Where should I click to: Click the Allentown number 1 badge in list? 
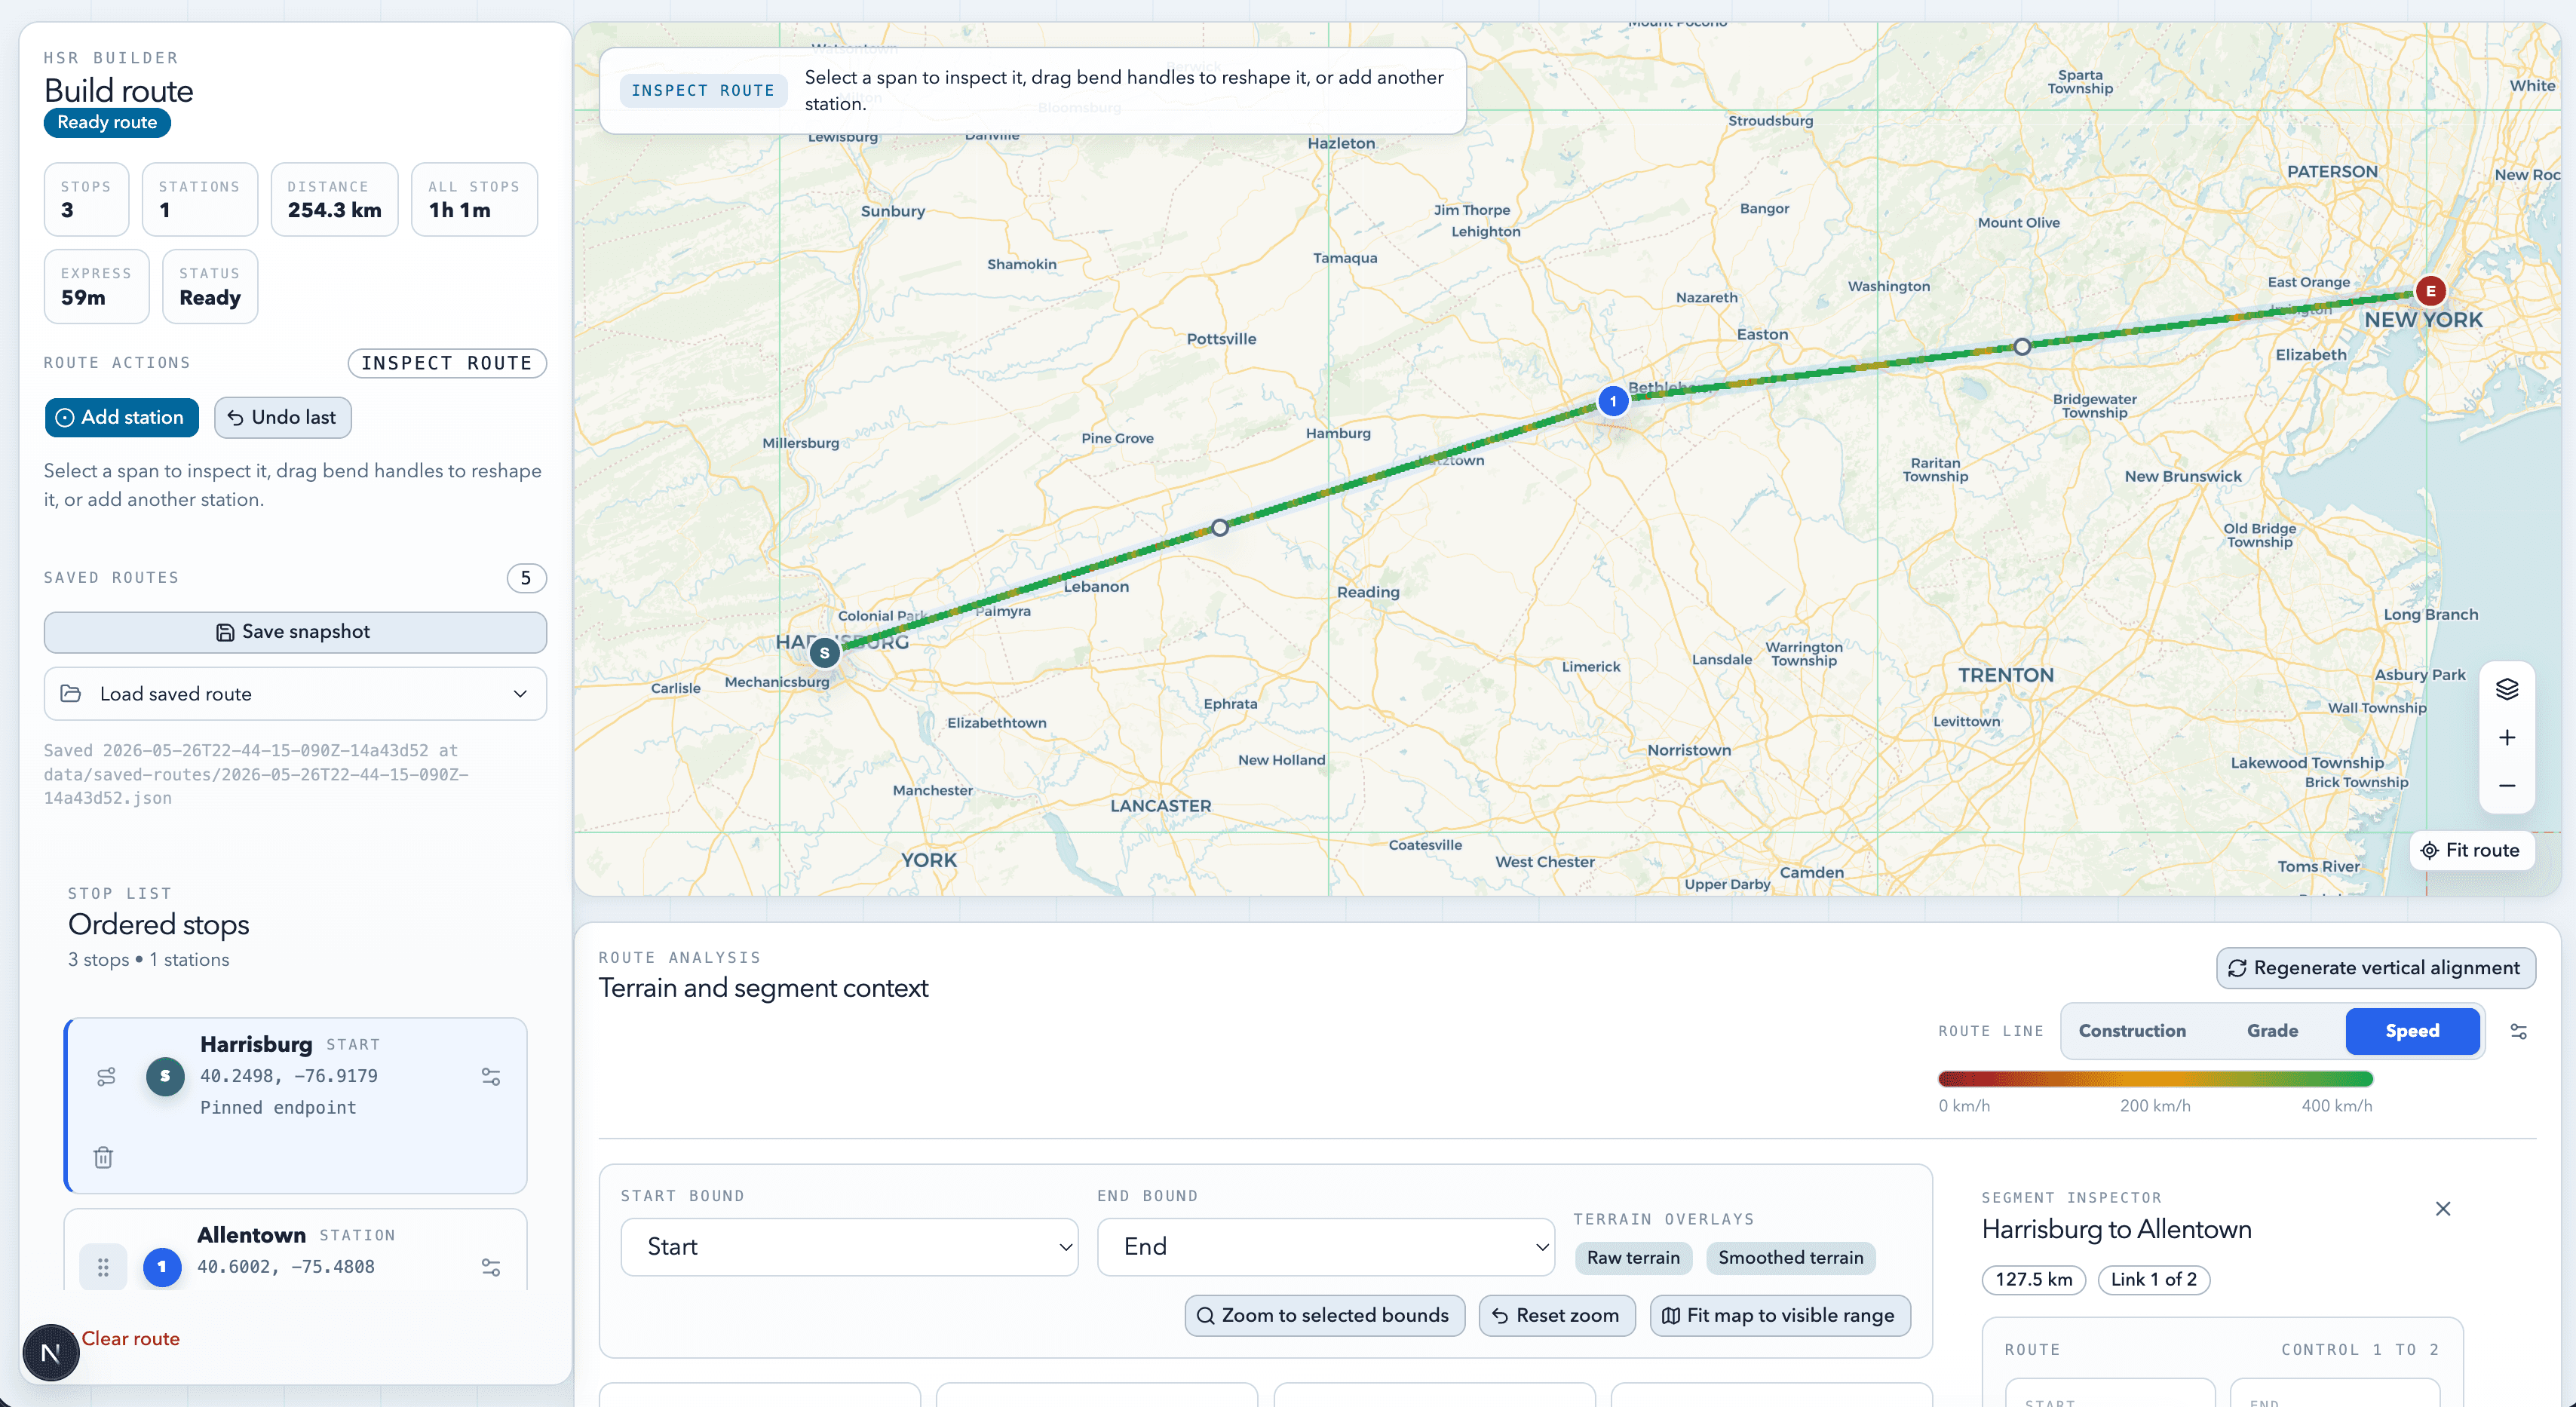point(162,1267)
